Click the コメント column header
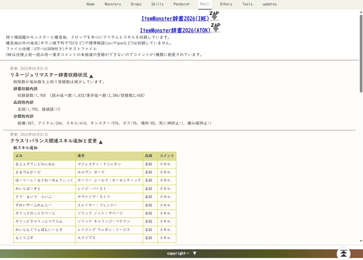This screenshot has height=260, width=363. click(167, 156)
